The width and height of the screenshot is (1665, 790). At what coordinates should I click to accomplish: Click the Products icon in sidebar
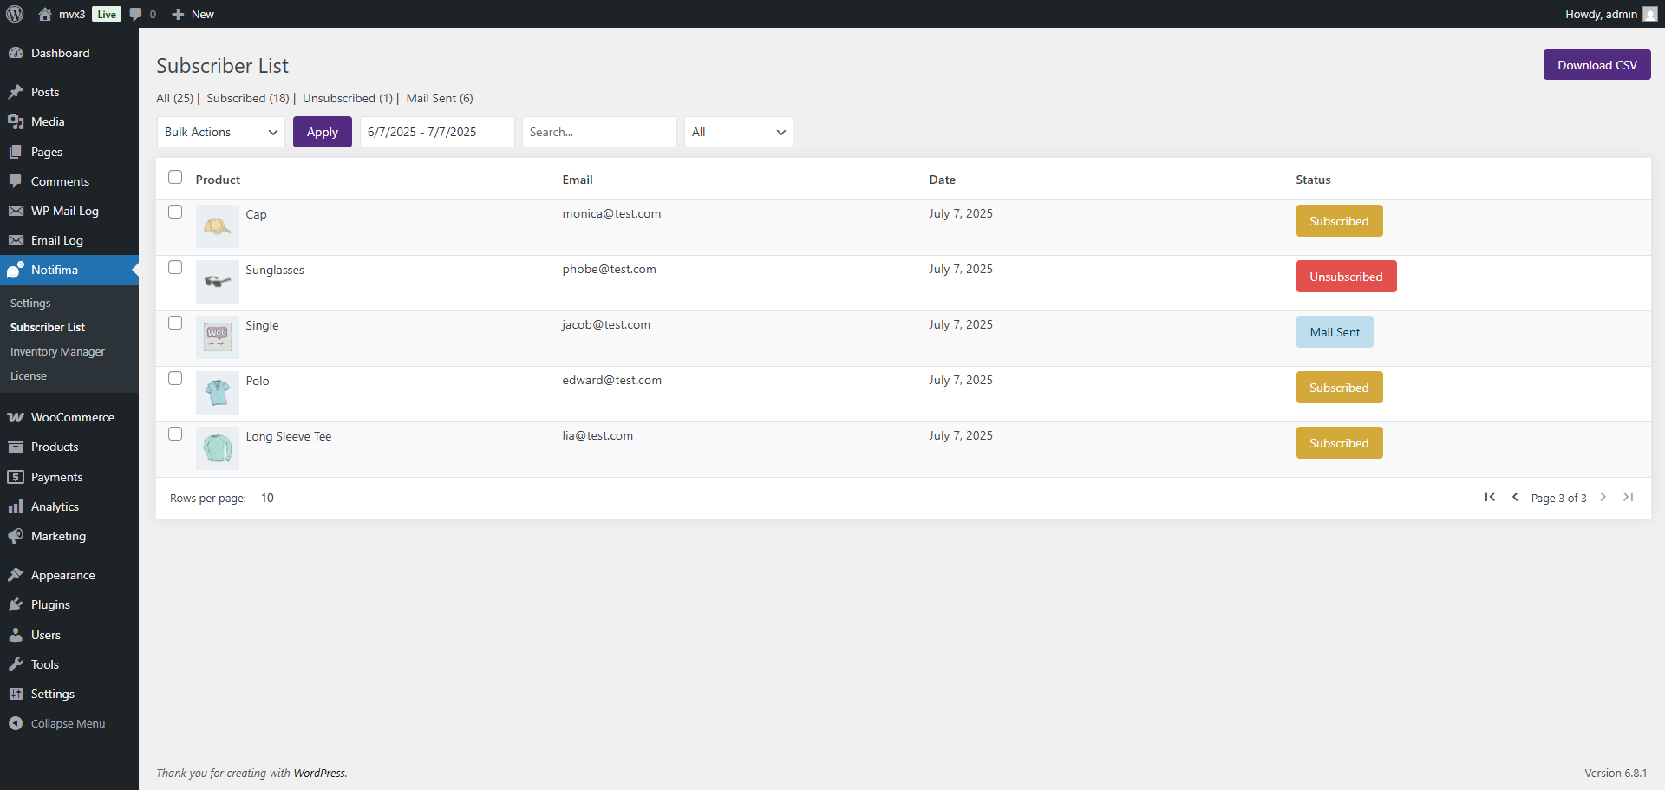tap(16, 447)
